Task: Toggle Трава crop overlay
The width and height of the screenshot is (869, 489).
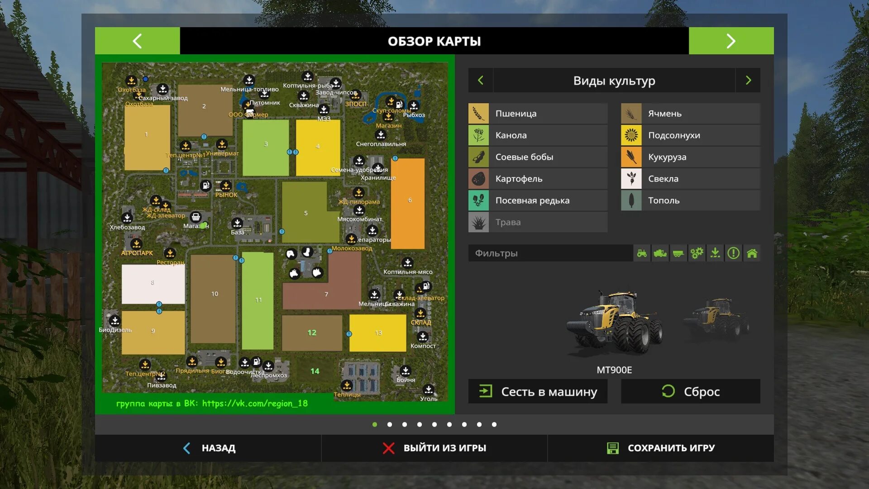Action: (x=538, y=222)
